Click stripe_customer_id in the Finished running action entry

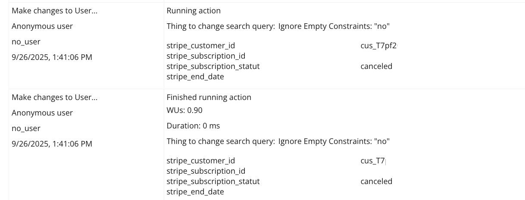click(x=200, y=161)
